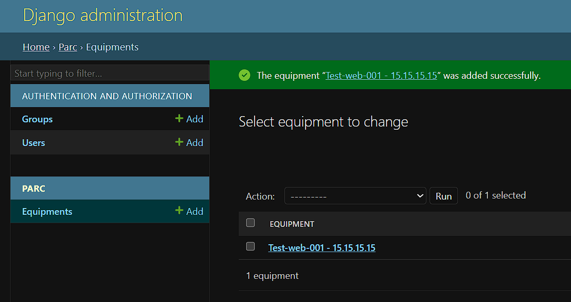Go to Home in the breadcrumb

(36, 47)
